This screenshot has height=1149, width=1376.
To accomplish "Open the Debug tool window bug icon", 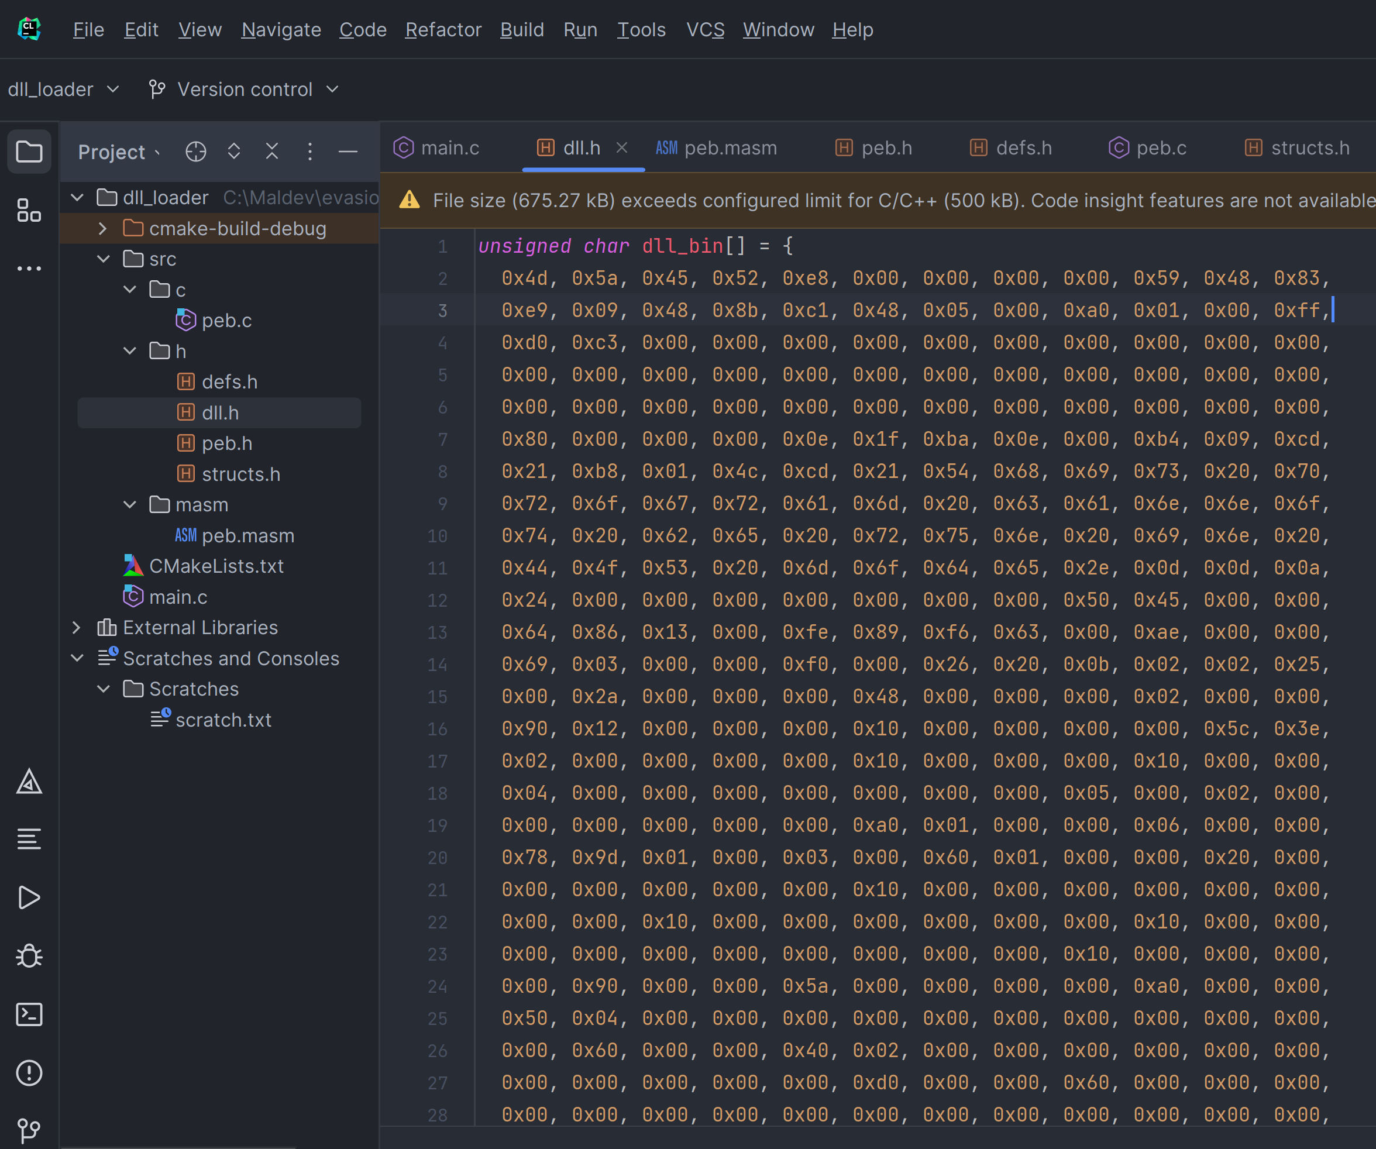I will (29, 956).
